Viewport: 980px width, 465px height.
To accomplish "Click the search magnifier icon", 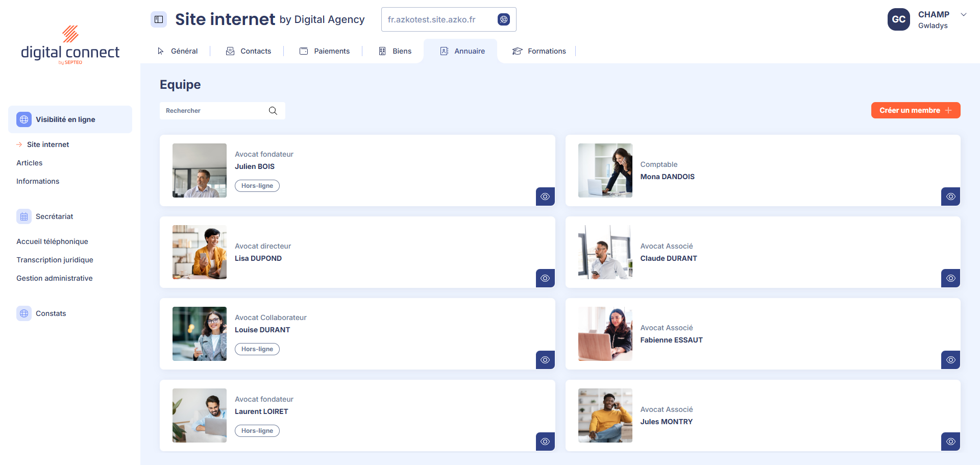I will (273, 111).
